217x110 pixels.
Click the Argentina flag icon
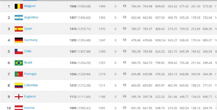tap(19, 17)
